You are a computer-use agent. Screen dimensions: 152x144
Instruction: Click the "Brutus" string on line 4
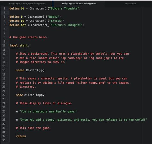(x=56, y=21)
